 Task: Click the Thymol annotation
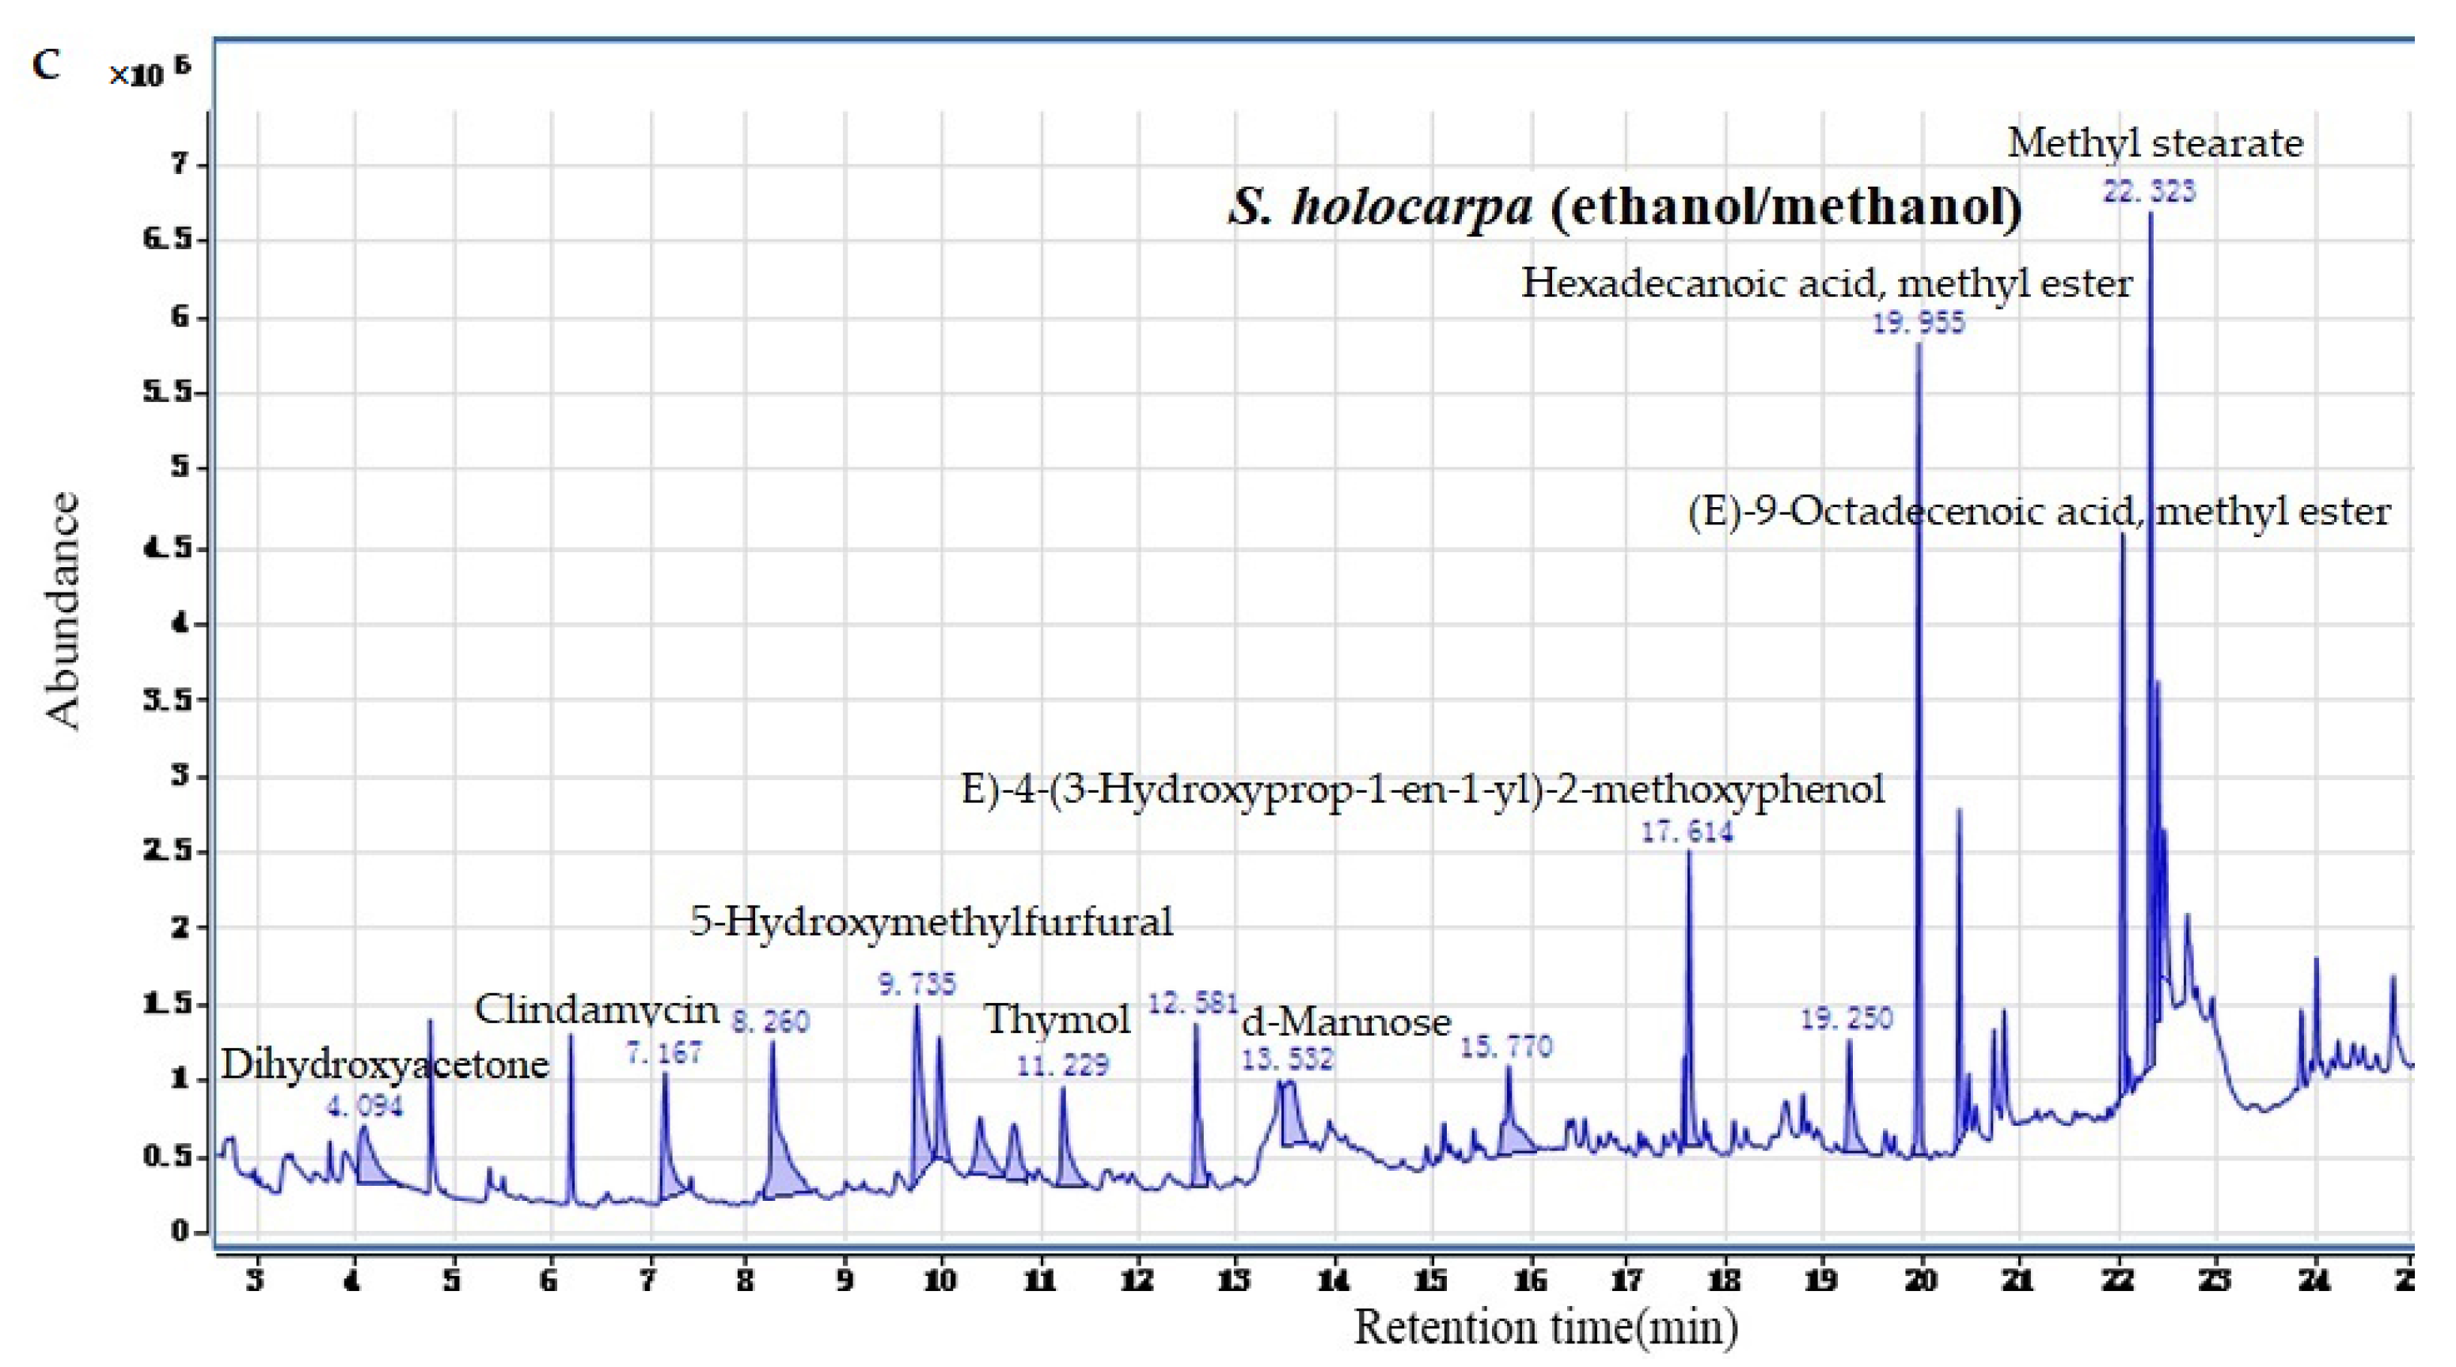pos(1057,1019)
